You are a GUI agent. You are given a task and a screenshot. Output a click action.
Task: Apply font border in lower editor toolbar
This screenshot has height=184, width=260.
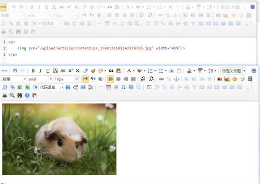(x=55, y=71)
